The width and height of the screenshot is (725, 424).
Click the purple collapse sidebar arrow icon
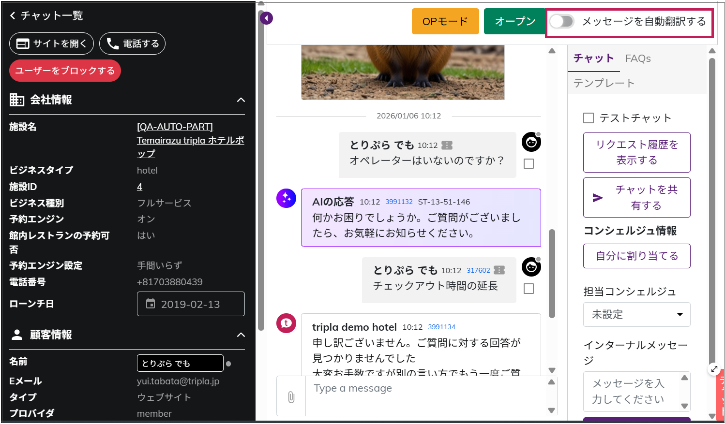[x=266, y=18]
